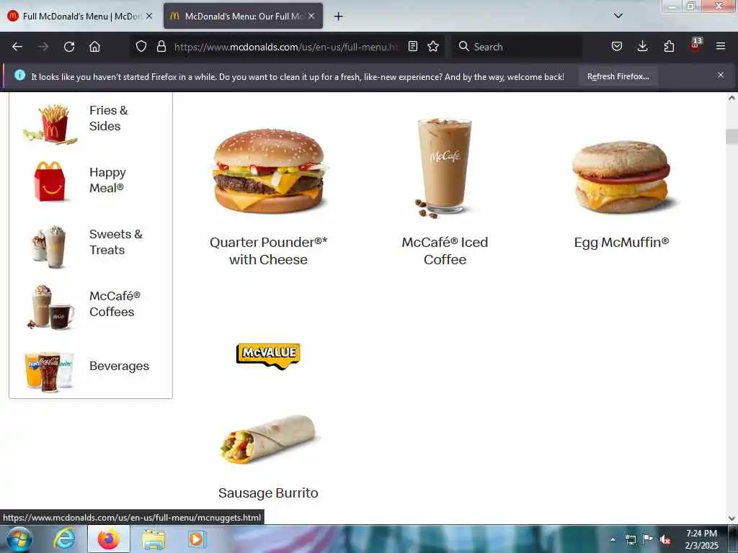Image resolution: width=738 pixels, height=553 pixels.
Task: Click the McCafé Coffees cups image
Action: [50, 307]
